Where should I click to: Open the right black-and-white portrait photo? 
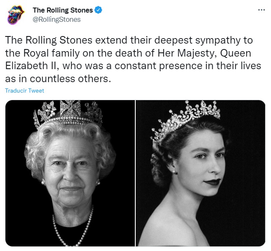point(201,173)
